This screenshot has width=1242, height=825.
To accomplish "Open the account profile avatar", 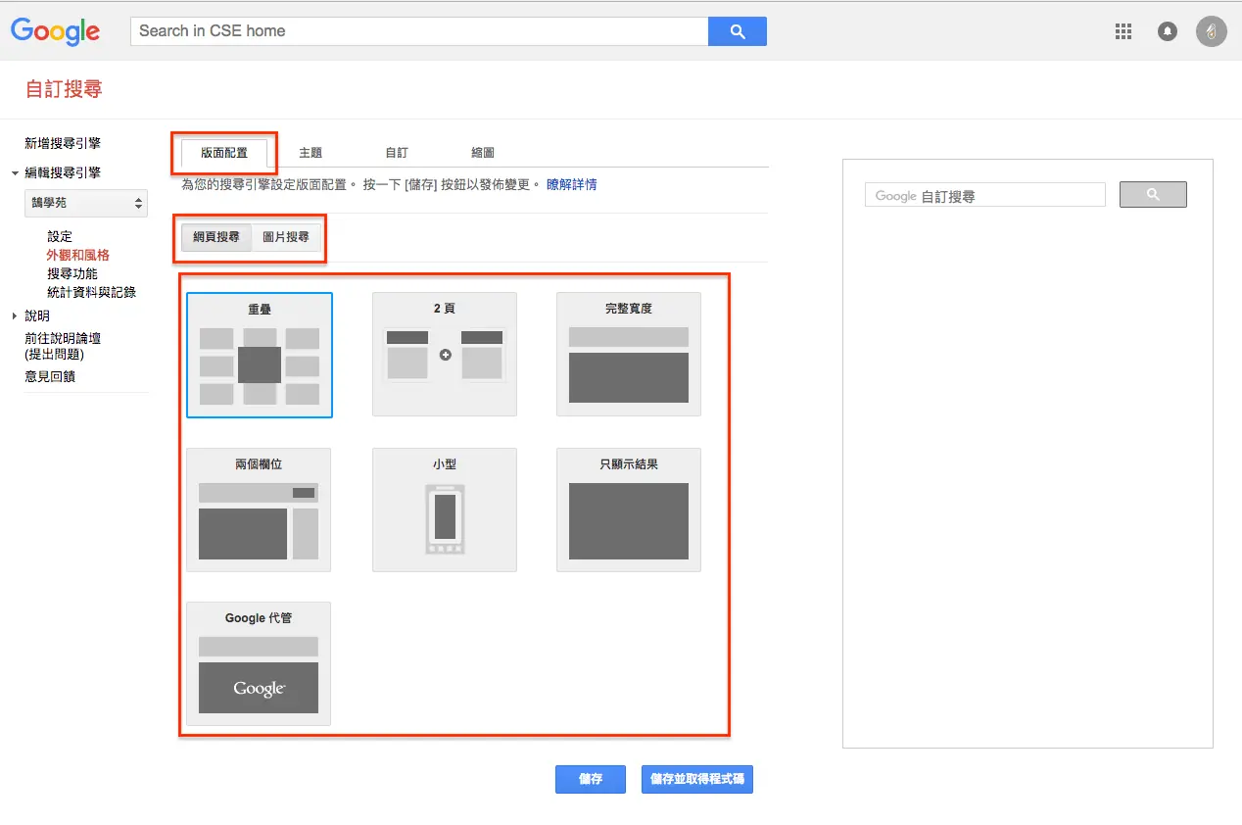I will point(1212,31).
